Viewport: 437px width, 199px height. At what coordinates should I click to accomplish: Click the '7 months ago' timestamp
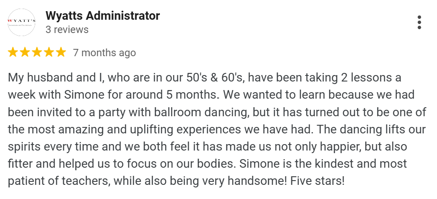(x=104, y=53)
